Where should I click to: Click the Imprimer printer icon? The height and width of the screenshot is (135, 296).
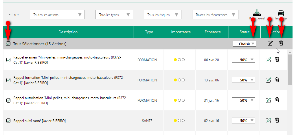(x=281, y=13)
